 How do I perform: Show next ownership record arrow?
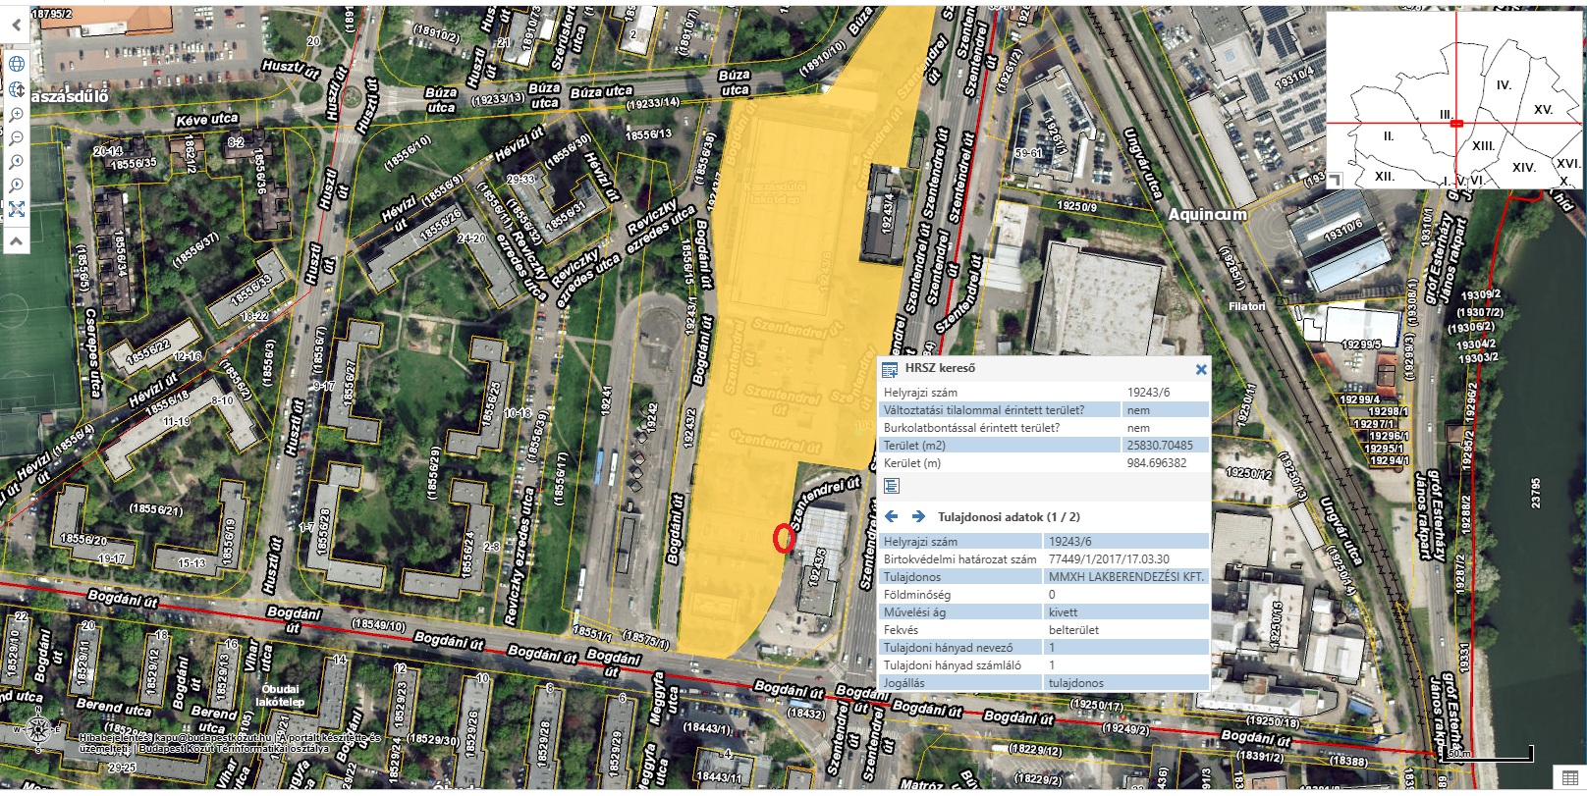tap(918, 516)
